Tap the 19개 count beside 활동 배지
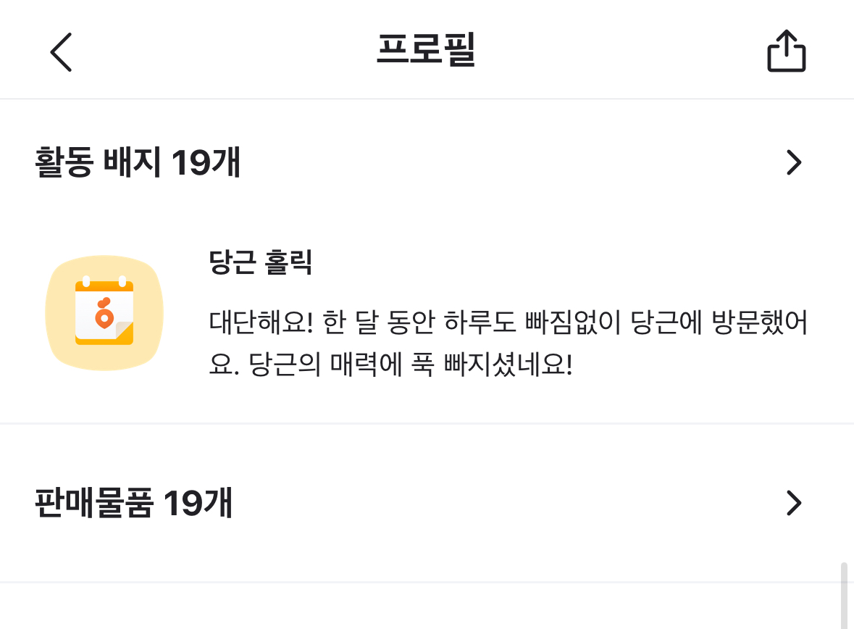This screenshot has width=854, height=629. point(206,164)
